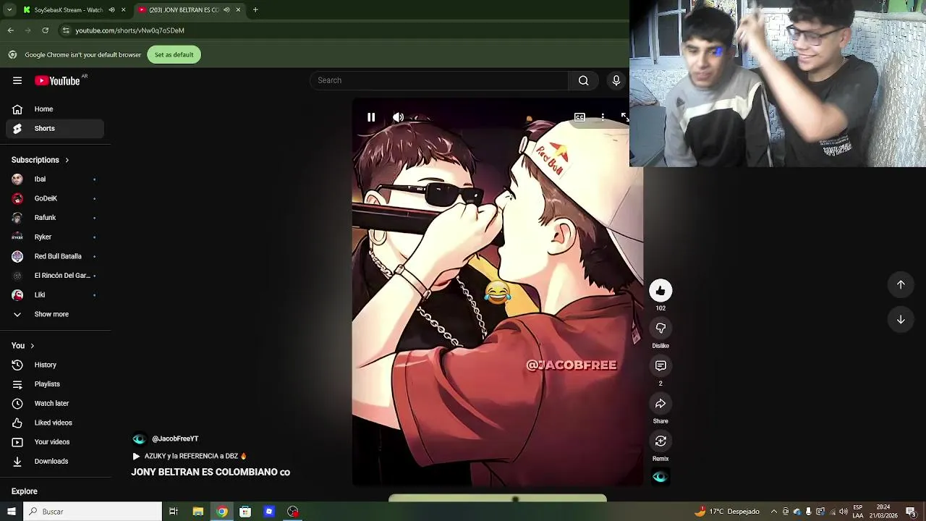
Task: Open File Explorer from the taskbar
Action: click(x=198, y=512)
